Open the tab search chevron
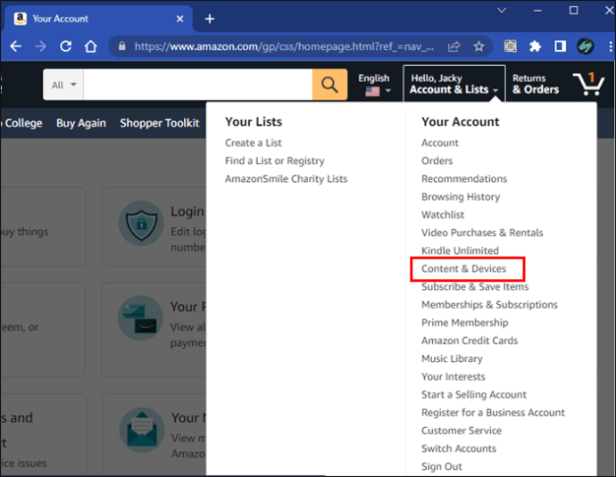The height and width of the screenshot is (477, 616). point(502,11)
